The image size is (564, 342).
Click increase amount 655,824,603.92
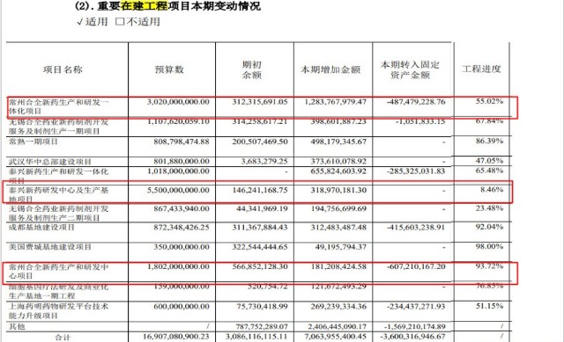pyautogui.click(x=338, y=171)
